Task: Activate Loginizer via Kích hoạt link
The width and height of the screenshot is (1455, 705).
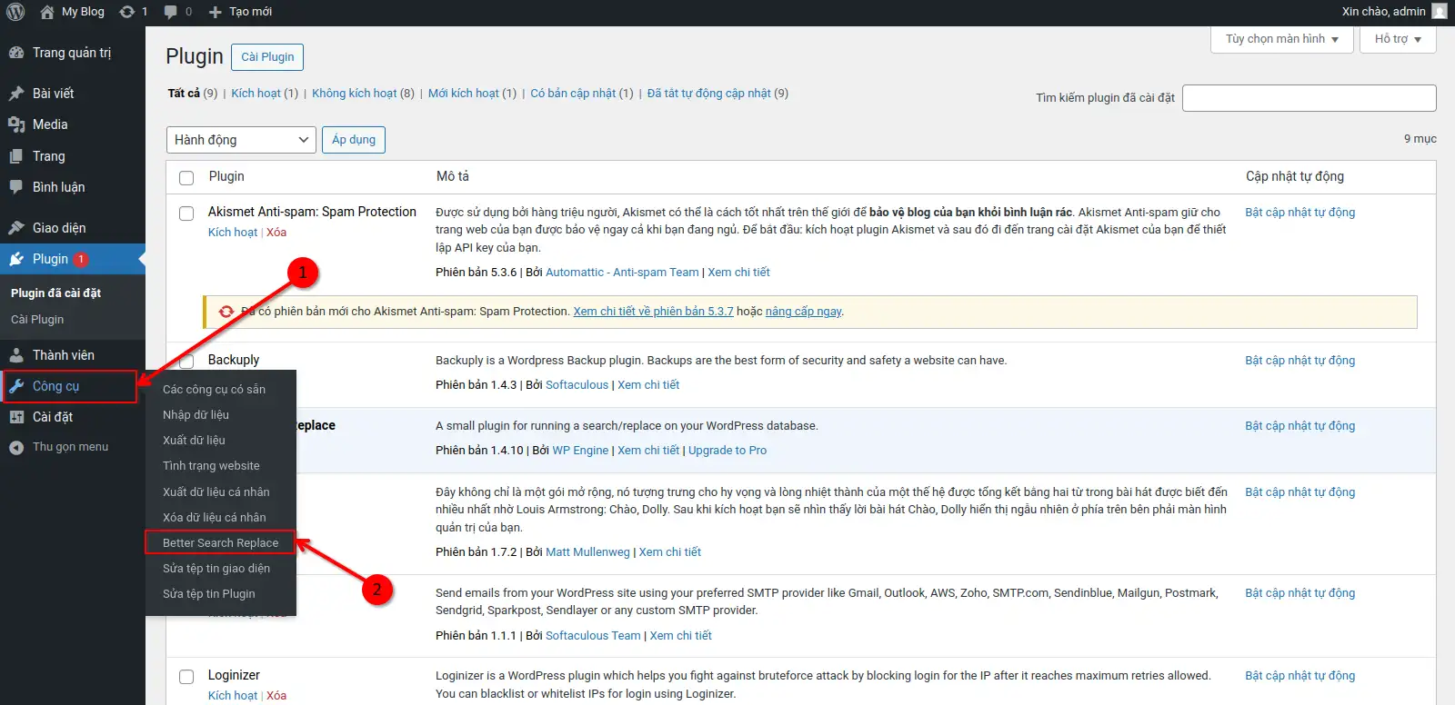Action: pos(233,695)
